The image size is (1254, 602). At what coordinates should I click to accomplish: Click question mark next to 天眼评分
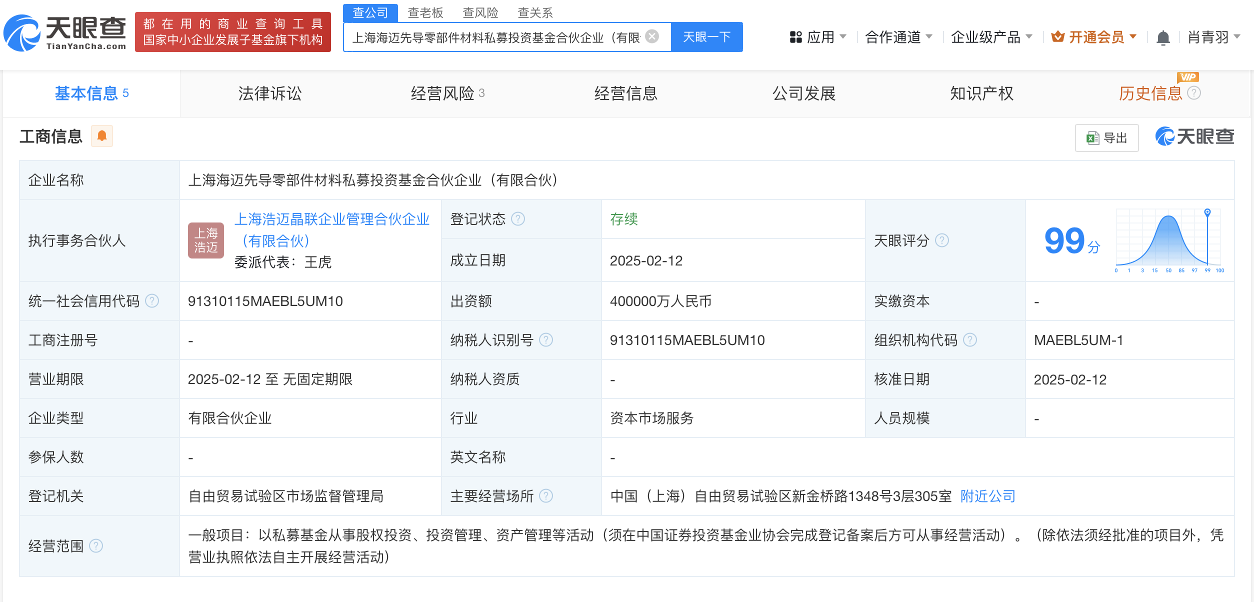(942, 240)
